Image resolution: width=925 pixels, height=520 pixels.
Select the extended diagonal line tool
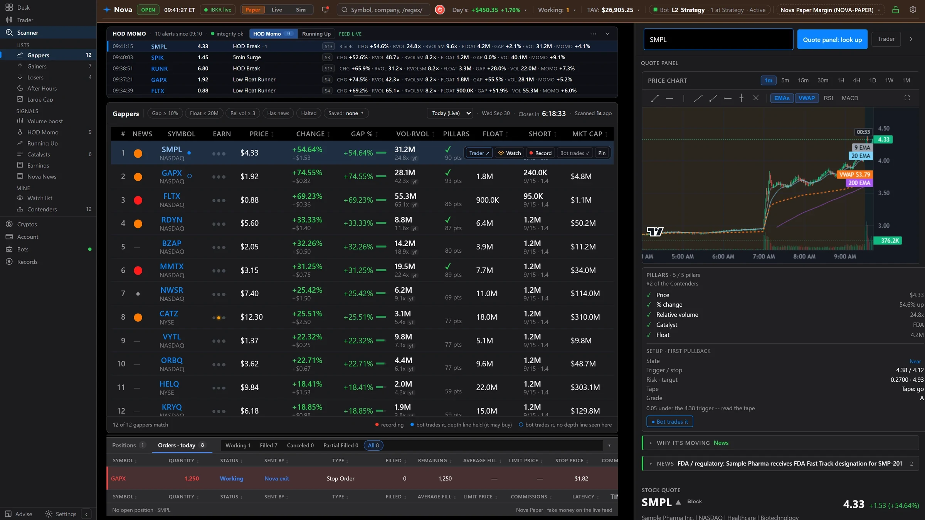click(698, 98)
